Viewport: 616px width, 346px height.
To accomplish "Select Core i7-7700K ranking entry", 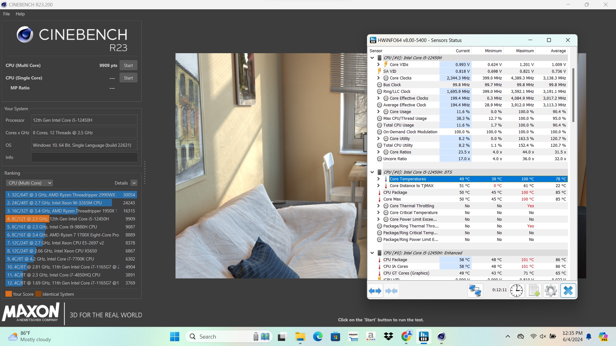I will [71, 259].
